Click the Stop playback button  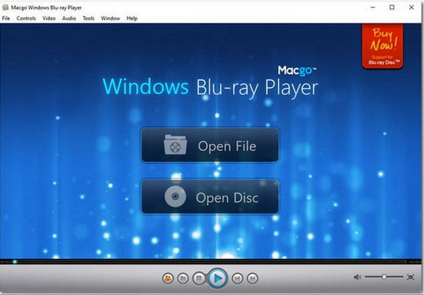click(199, 278)
